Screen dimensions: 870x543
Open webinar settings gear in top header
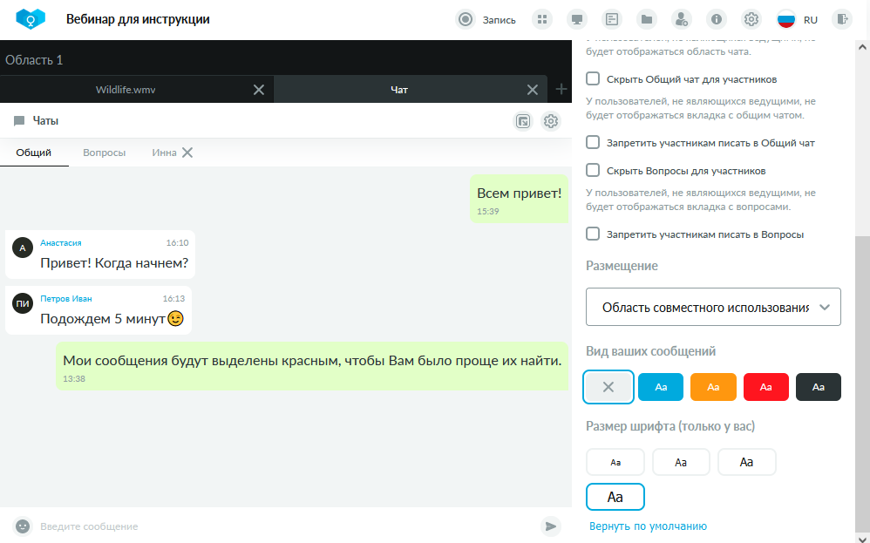point(751,19)
